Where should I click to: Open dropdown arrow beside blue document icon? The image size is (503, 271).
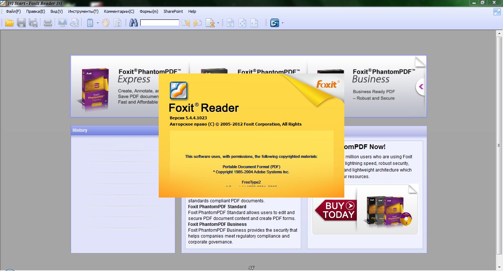(98, 23)
